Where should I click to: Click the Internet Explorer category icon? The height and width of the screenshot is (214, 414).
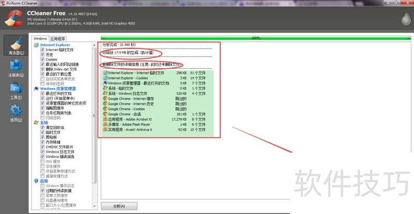(x=36, y=45)
